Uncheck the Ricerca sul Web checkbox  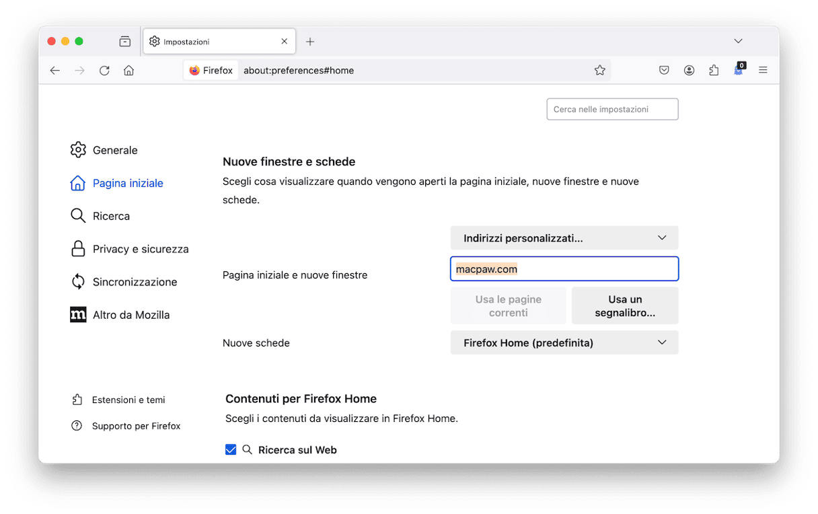pyautogui.click(x=231, y=450)
